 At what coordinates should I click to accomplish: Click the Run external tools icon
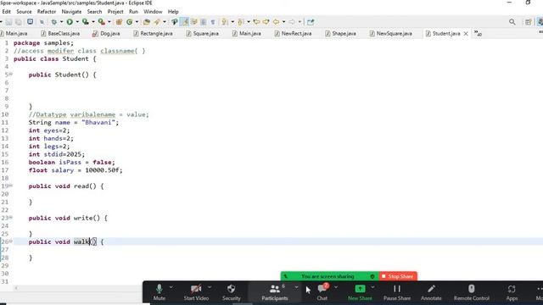tap(102, 22)
